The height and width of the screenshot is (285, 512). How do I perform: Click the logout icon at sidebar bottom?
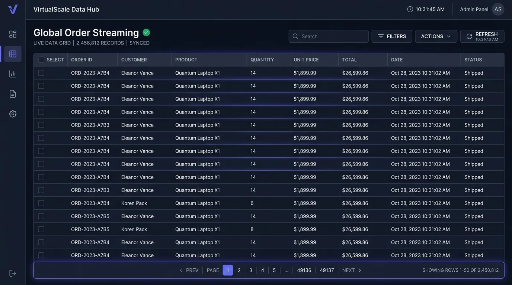click(x=13, y=273)
